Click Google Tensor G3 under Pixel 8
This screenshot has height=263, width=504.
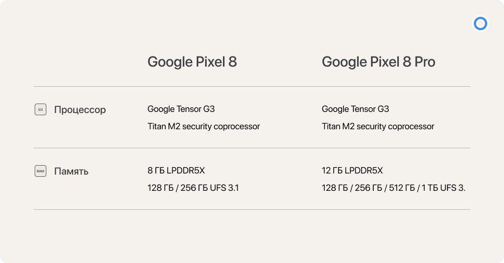(181, 109)
